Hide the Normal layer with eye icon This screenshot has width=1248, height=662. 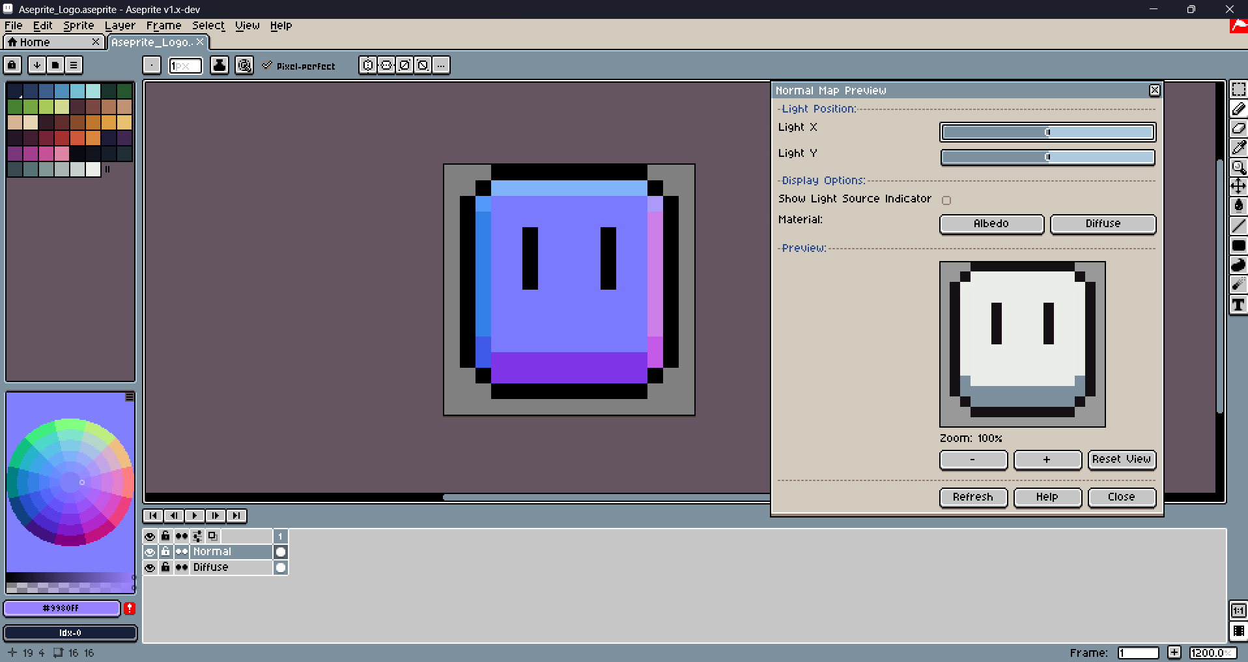(x=150, y=552)
